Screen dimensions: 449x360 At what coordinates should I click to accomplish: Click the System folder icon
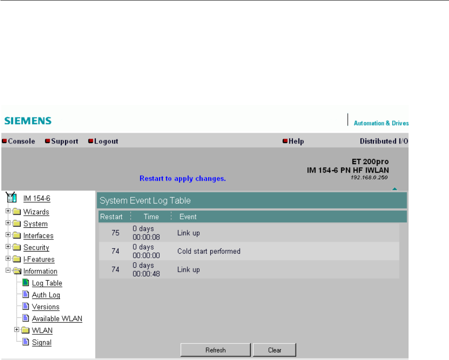tap(17, 223)
